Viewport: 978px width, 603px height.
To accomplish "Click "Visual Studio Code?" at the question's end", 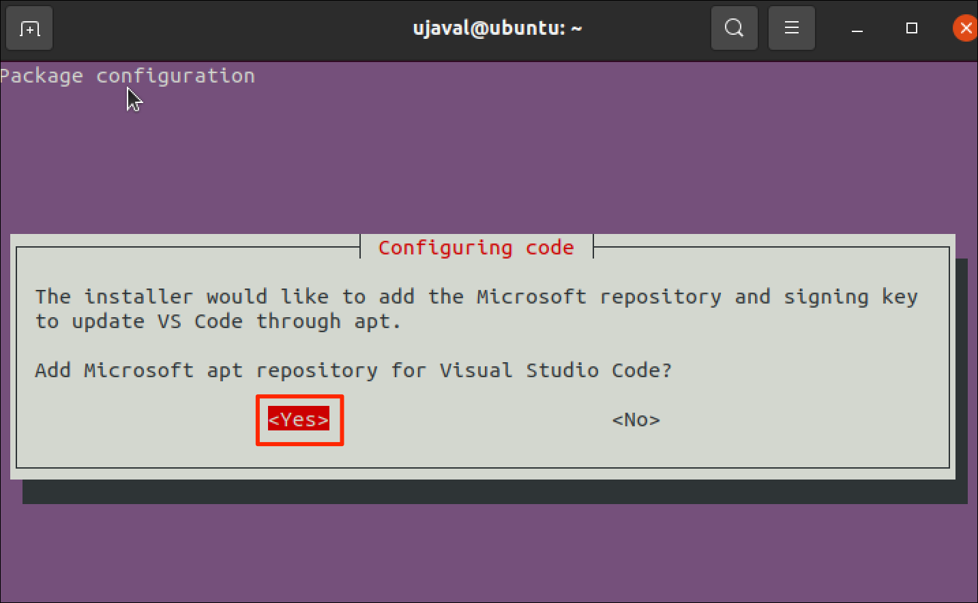I will [555, 370].
